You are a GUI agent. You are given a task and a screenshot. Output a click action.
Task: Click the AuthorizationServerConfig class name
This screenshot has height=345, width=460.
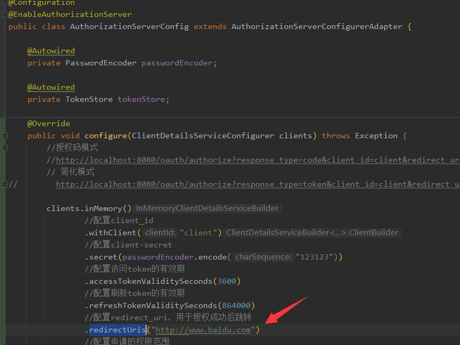click(x=129, y=27)
